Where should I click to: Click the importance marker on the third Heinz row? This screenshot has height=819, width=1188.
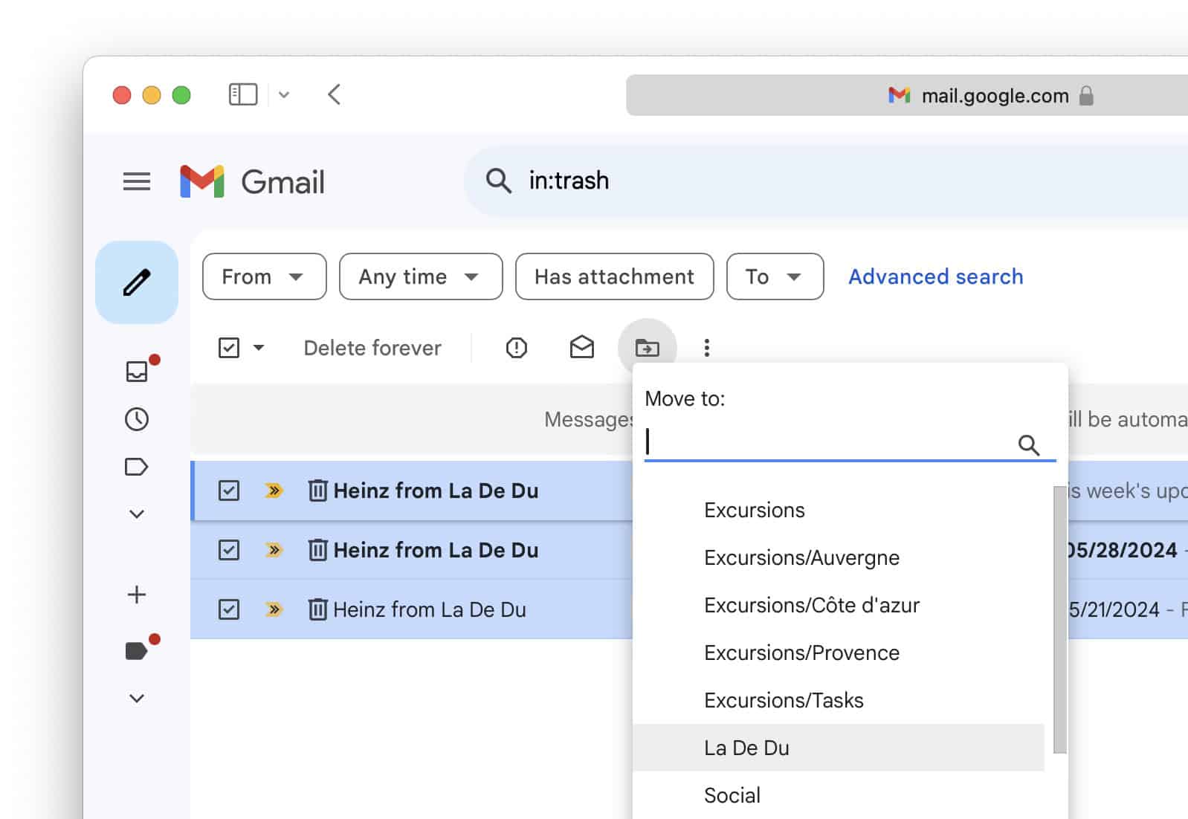[274, 609]
